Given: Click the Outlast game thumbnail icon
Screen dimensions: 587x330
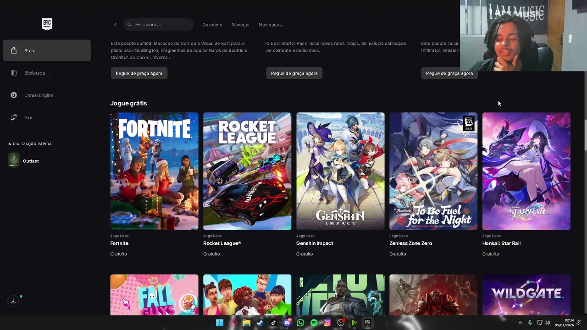Looking at the screenshot, I should click(x=14, y=161).
